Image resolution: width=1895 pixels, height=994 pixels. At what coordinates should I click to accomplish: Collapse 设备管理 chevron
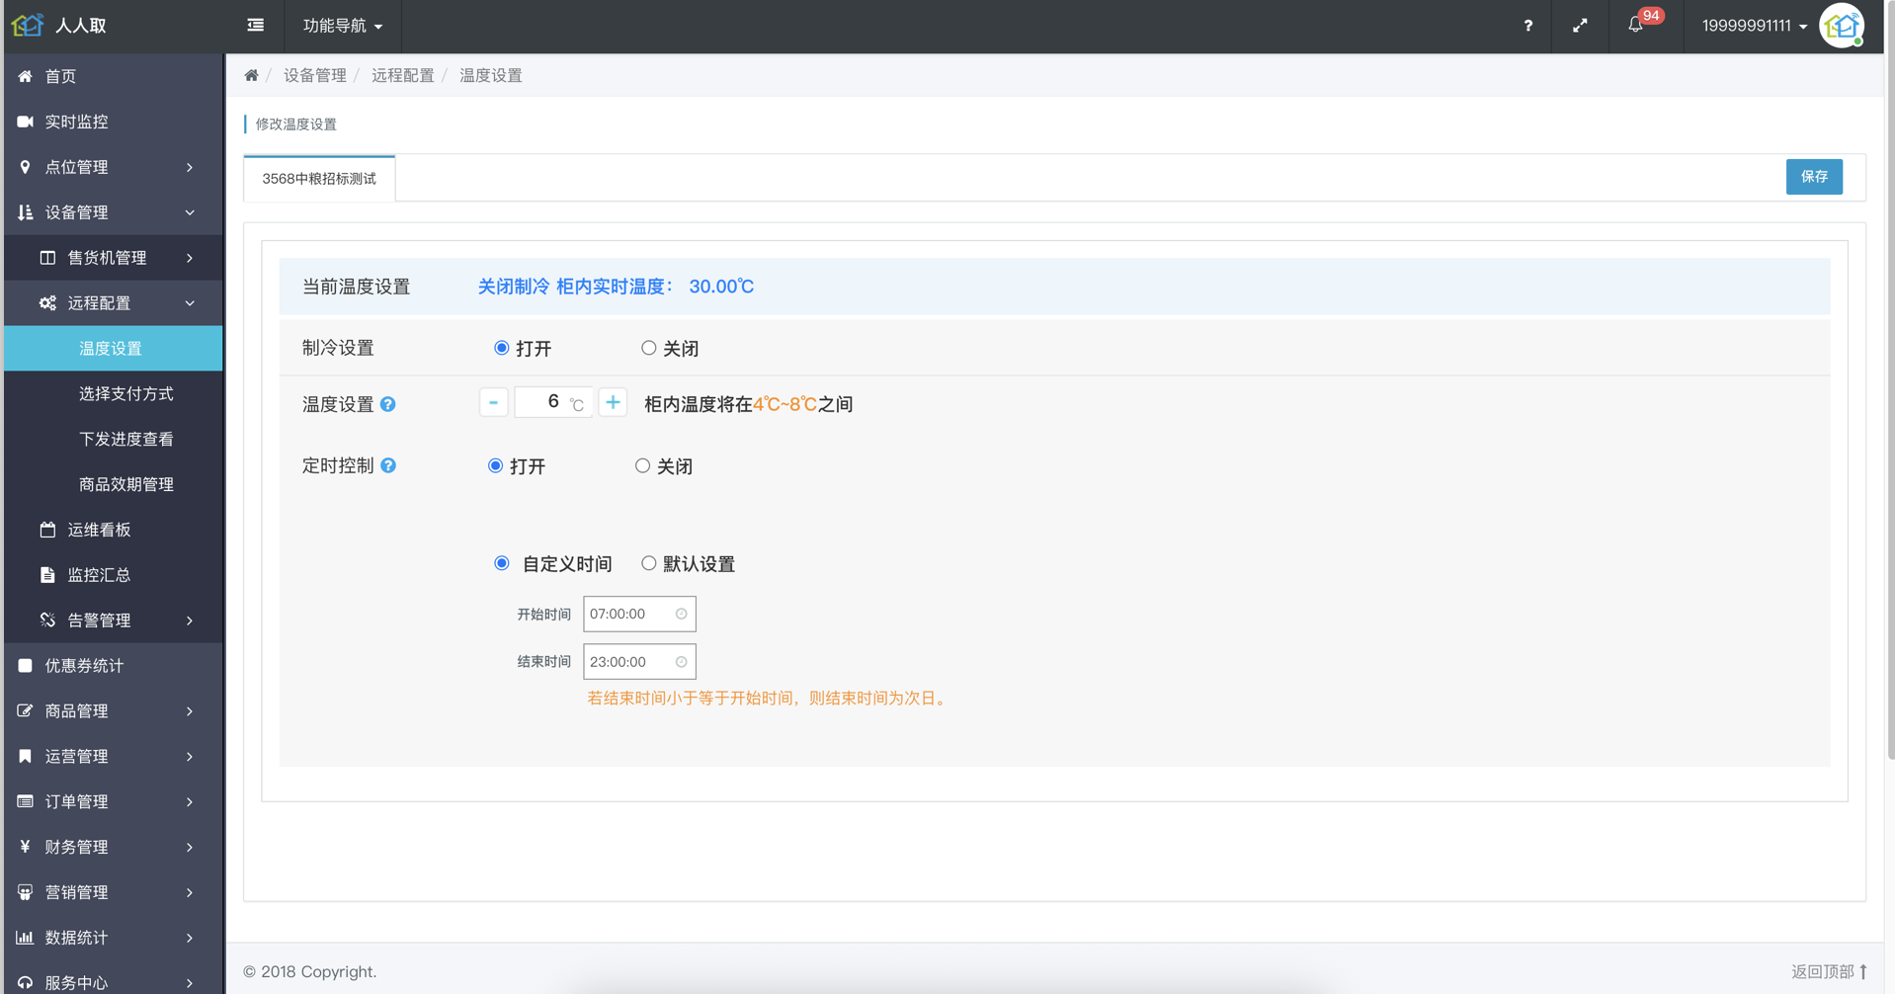coord(190,212)
